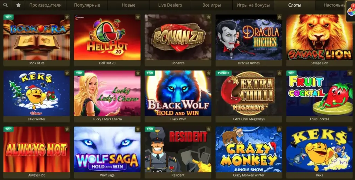The width and height of the screenshot is (355, 180).
Task: Favorite the Extra Chilli Megaways star
Action: pos(279,73)
